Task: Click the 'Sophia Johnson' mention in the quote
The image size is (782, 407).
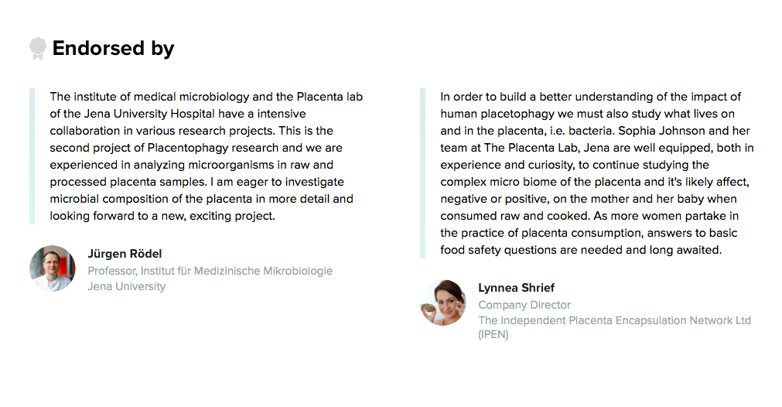Action: [x=661, y=131]
